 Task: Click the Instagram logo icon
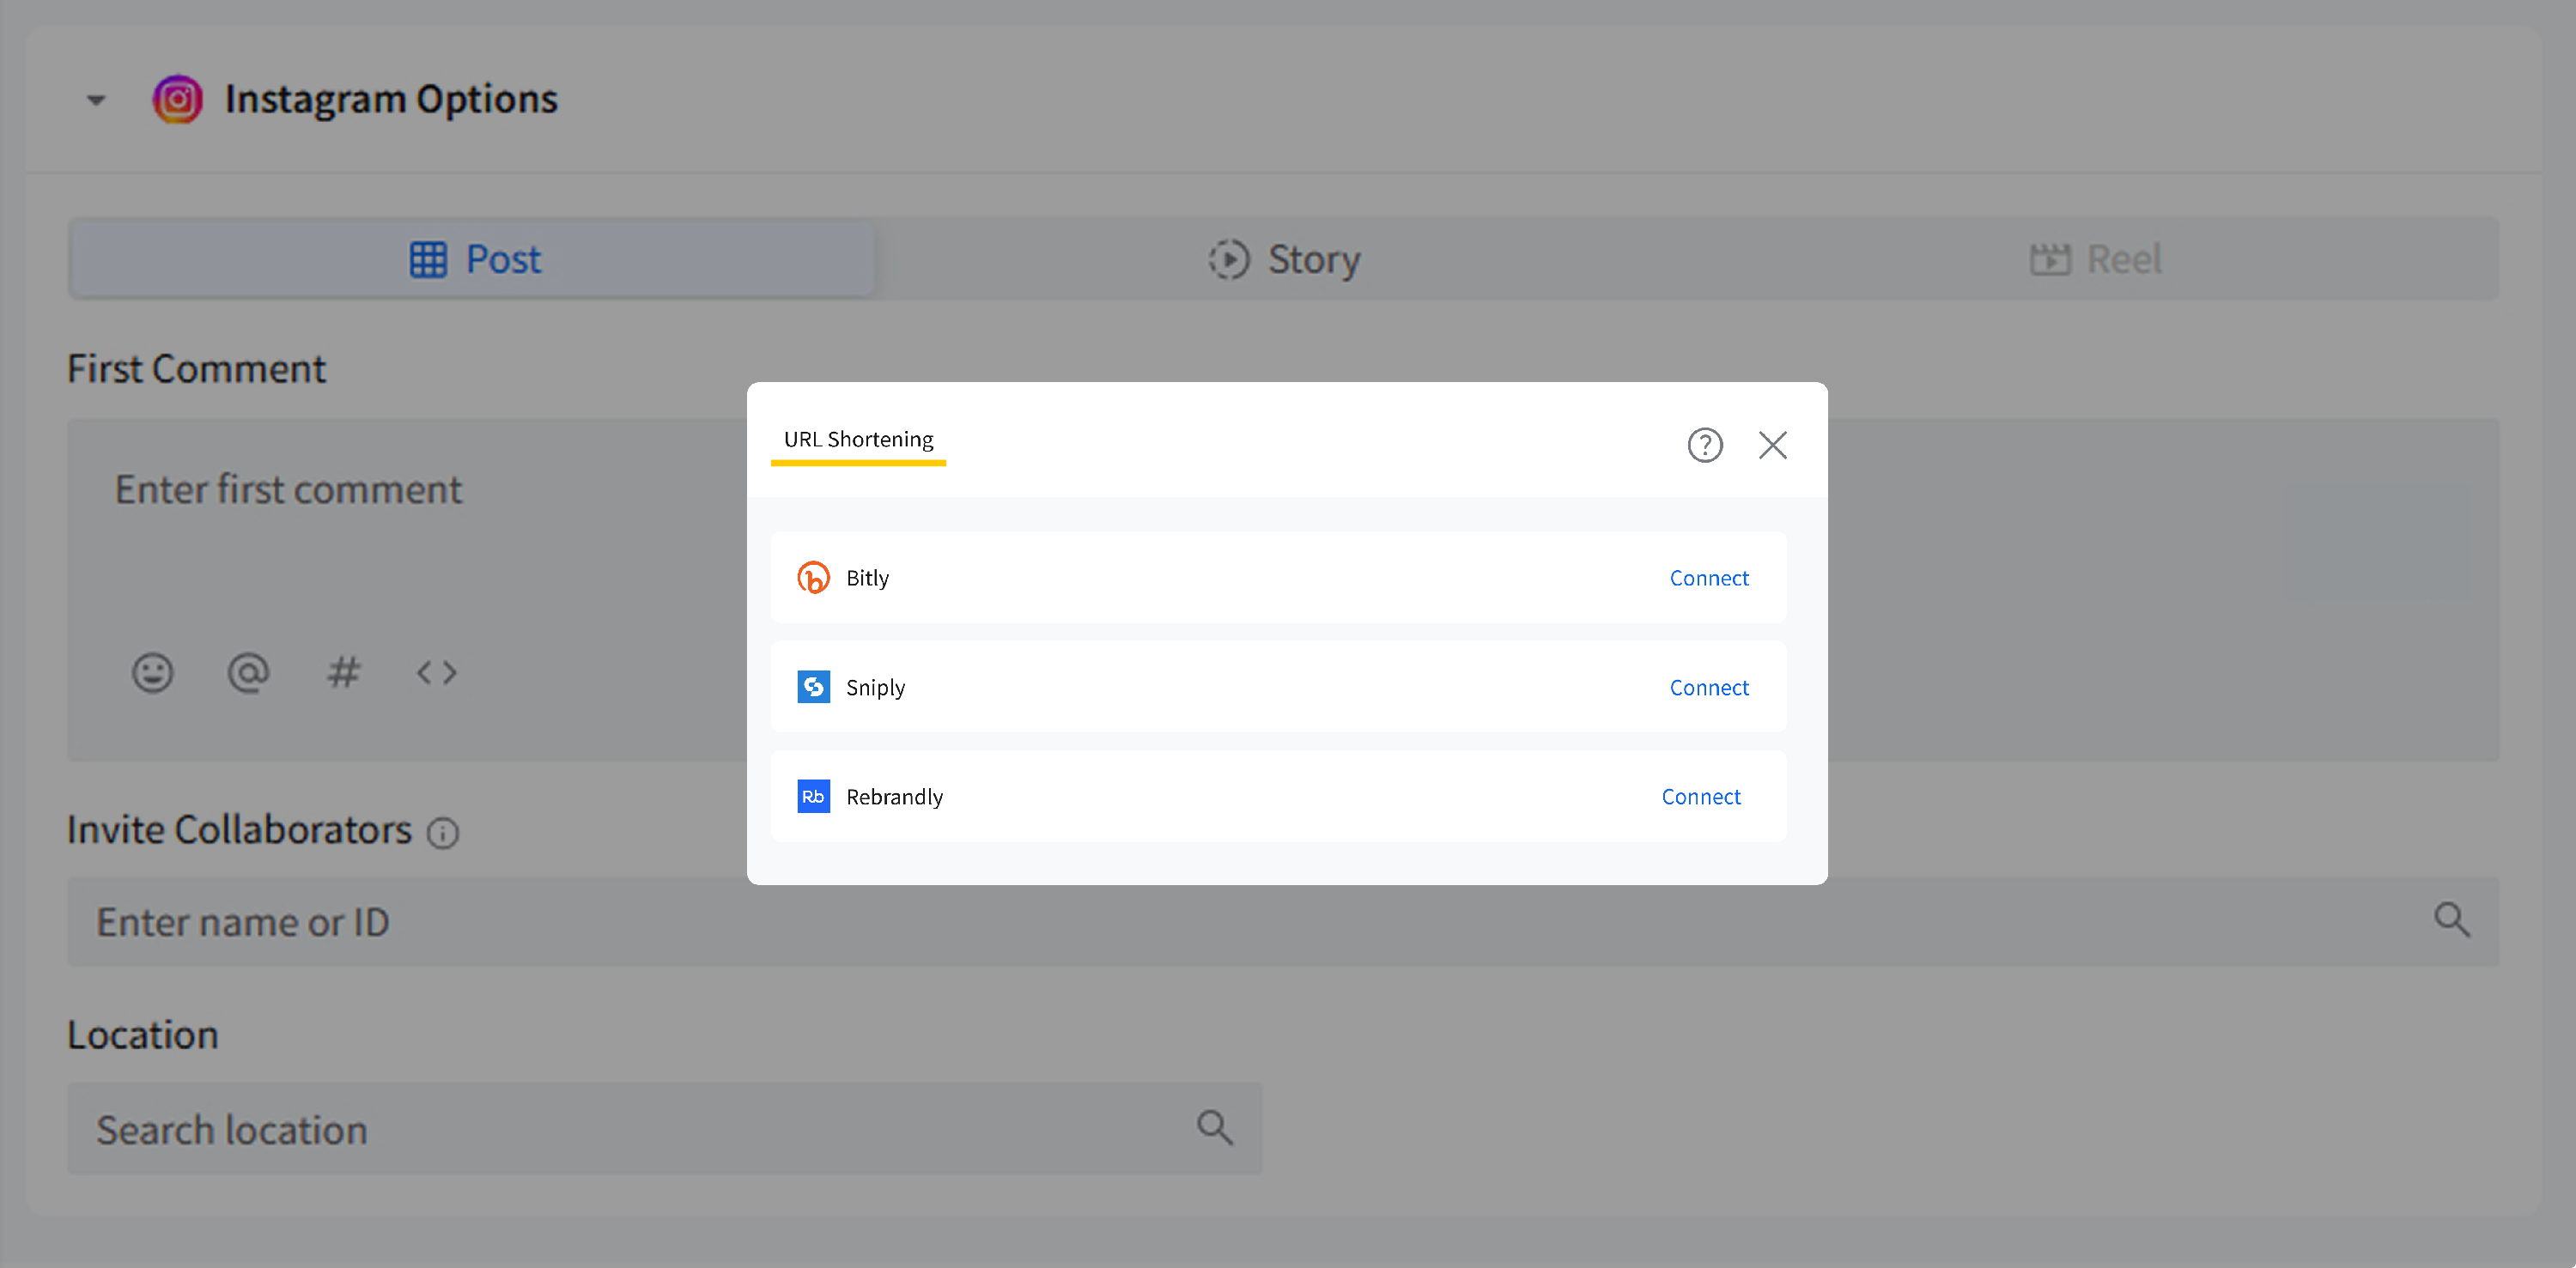tap(178, 99)
